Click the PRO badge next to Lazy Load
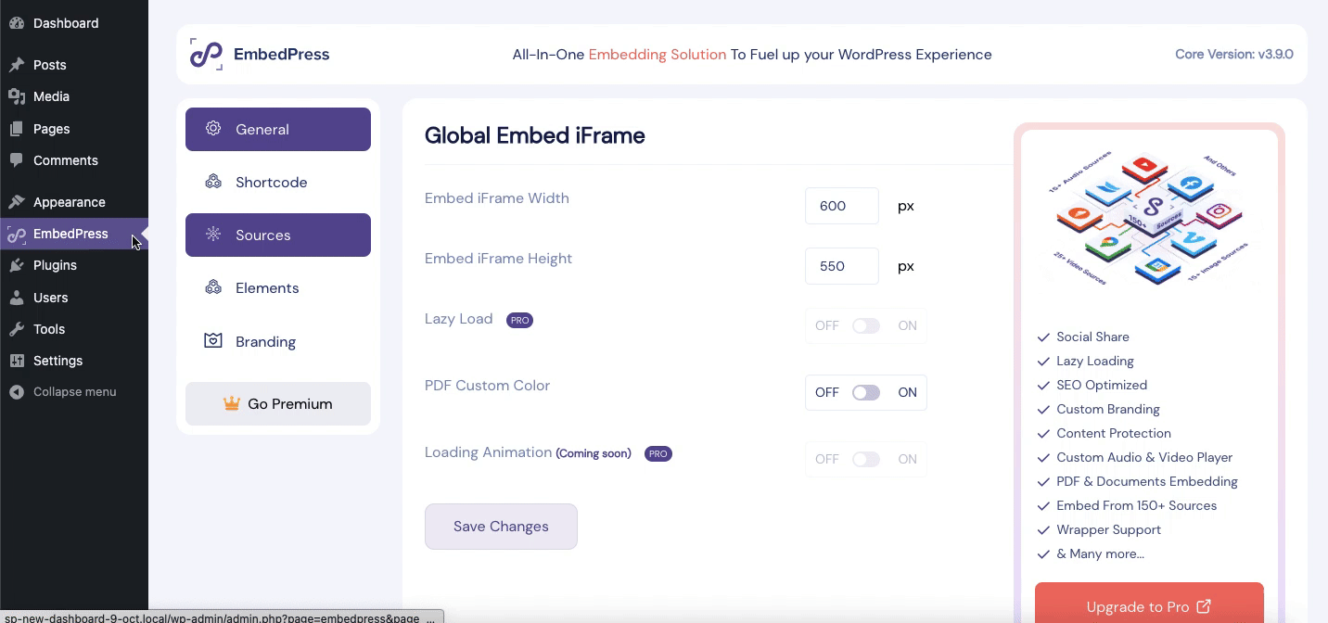Screen dimensions: 1328x623 pyautogui.click(x=519, y=321)
